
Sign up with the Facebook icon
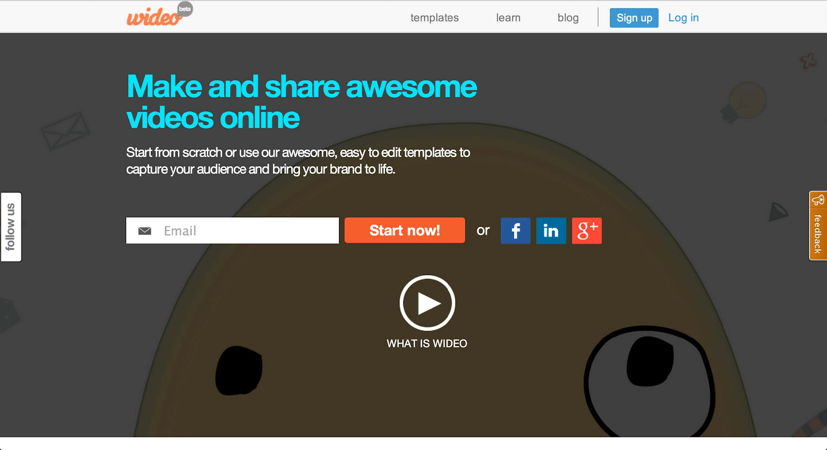point(515,231)
